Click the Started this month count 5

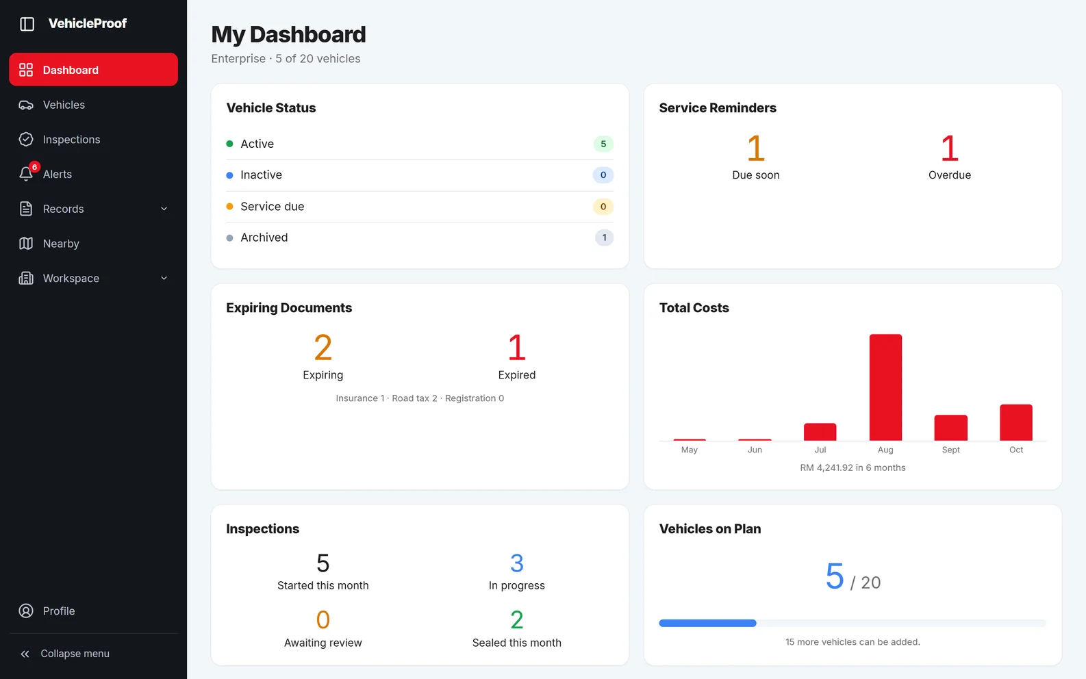click(x=323, y=564)
